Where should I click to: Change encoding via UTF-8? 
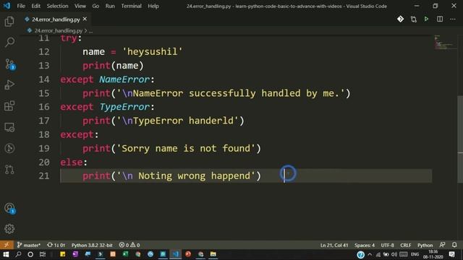(388, 246)
